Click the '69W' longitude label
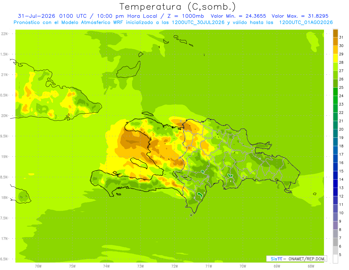Viewport: 349px width, 270px height. pos(277,266)
